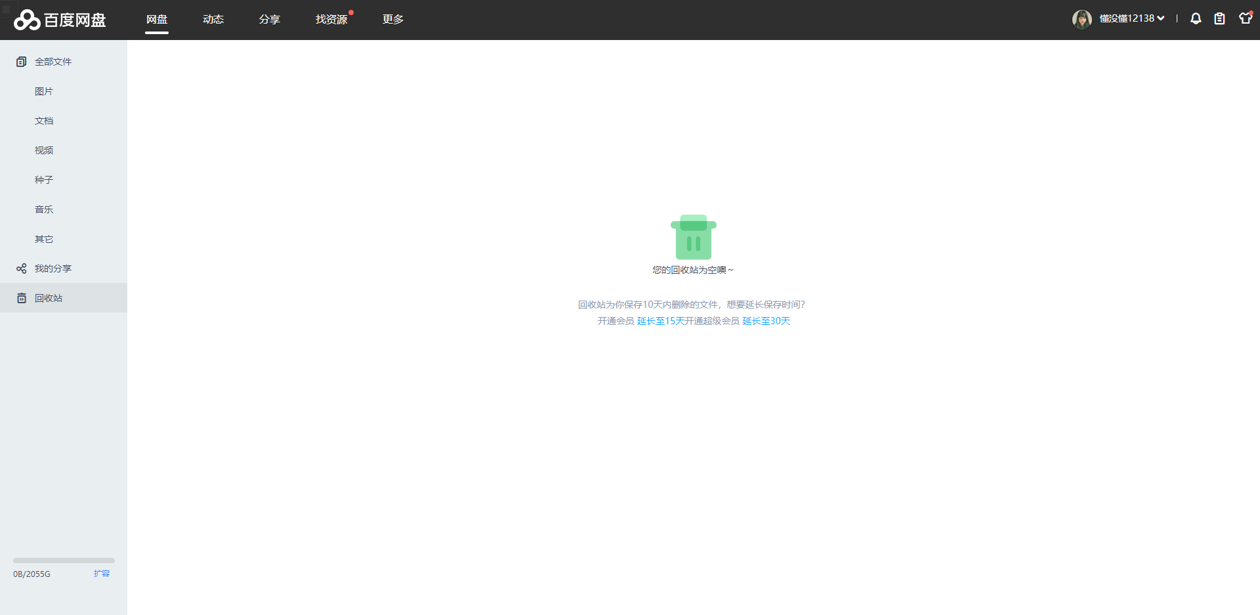Switch to the 动态 tab
Screen dimensions: 1260x615
pyautogui.click(x=213, y=19)
